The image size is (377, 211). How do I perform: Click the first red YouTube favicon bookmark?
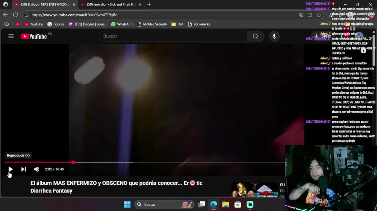pos(18,24)
